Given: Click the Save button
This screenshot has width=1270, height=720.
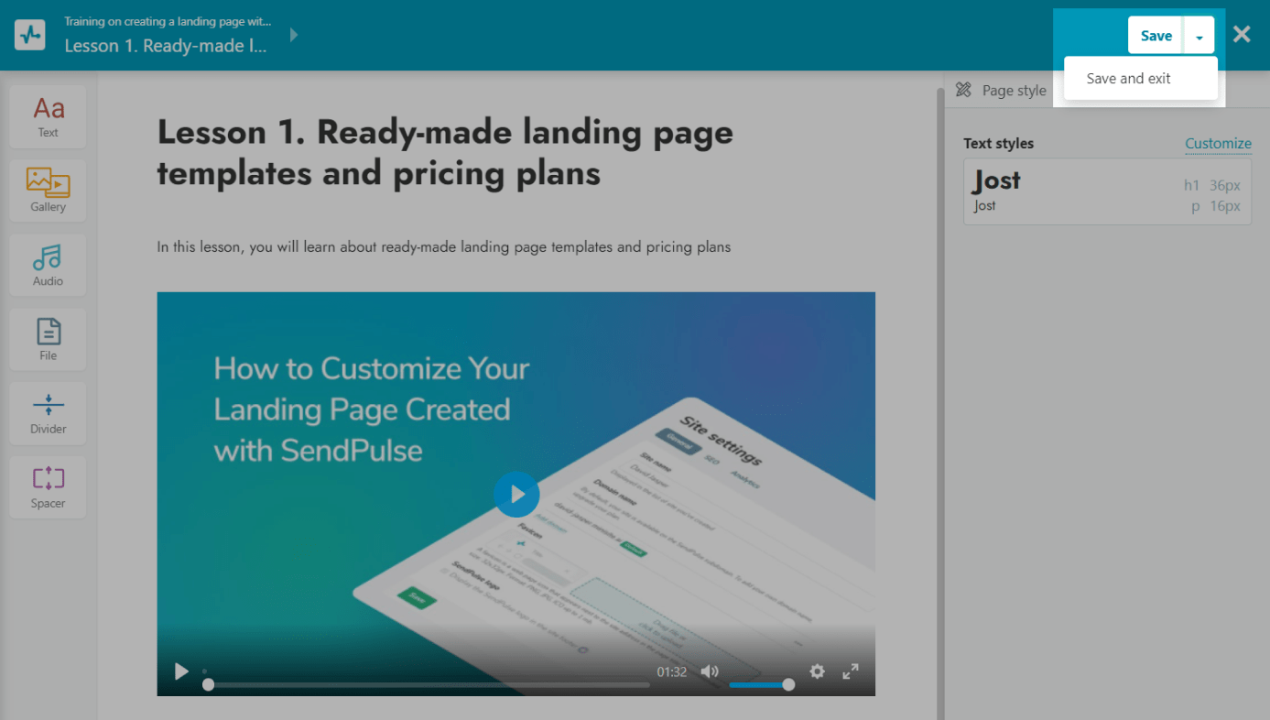Looking at the screenshot, I should tap(1156, 36).
